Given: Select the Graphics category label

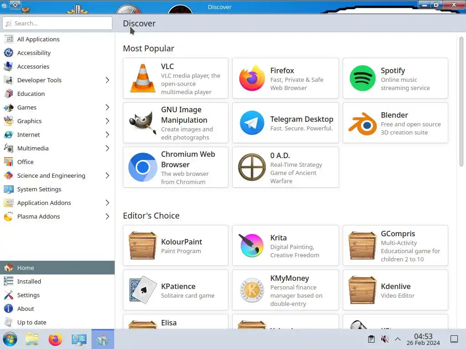Looking at the screenshot, I should 29,121.
